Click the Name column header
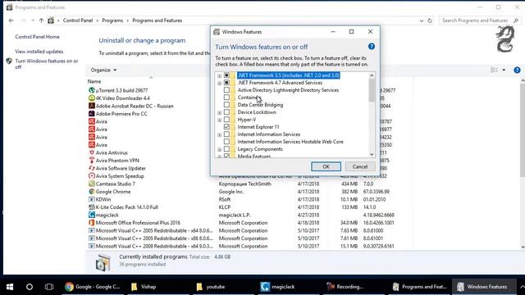The height and width of the screenshot is (295, 525). click(94, 81)
